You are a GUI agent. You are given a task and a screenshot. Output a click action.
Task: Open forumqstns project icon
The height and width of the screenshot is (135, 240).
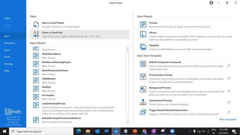click(36, 97)
